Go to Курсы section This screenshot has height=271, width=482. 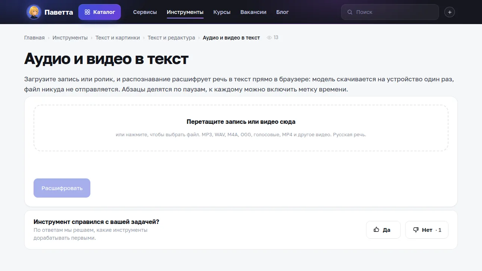(222, 12)
